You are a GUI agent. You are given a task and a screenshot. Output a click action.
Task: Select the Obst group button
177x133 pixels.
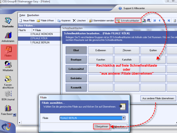coord(76,50)
